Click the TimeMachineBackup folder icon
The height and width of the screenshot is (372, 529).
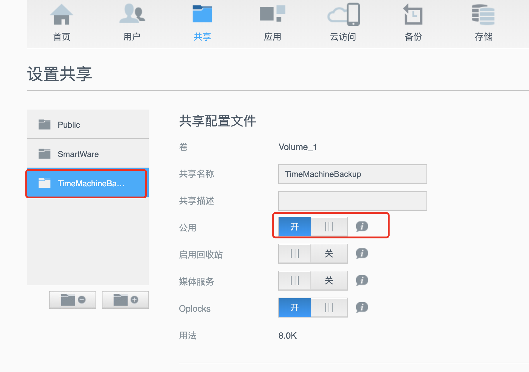pyautogui.click(x=45, y=183)
